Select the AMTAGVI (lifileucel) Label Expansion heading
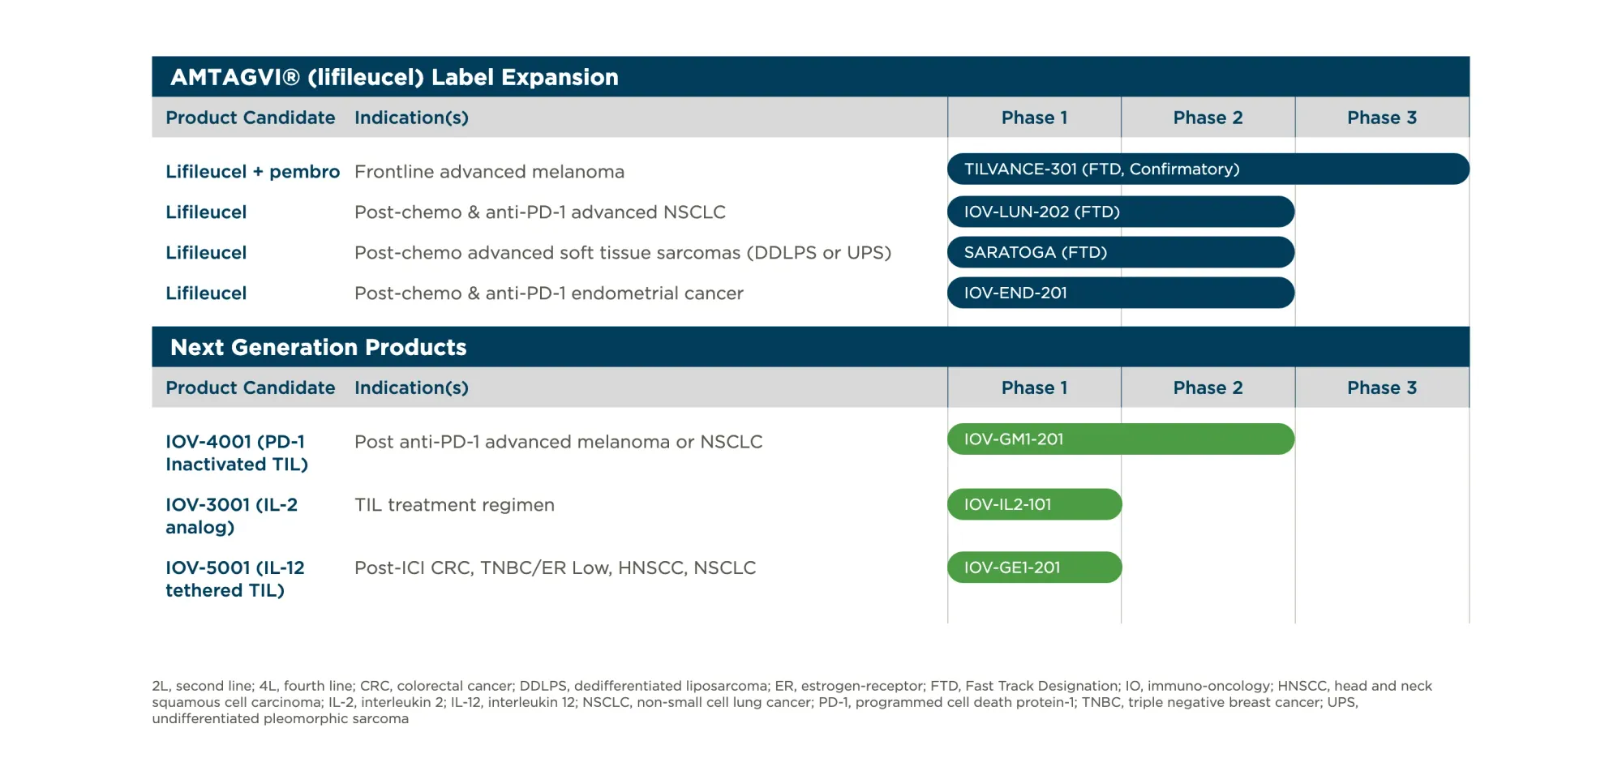Viewport: 1622px width, 771px height. [x=394, y=77]
